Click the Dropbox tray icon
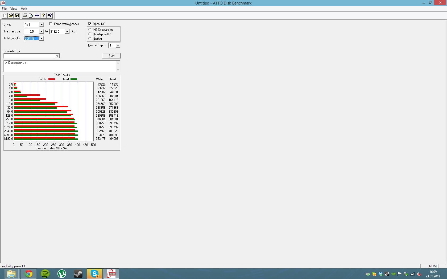The width and height of the screenshot is (447, 279). tap(380, 274)
